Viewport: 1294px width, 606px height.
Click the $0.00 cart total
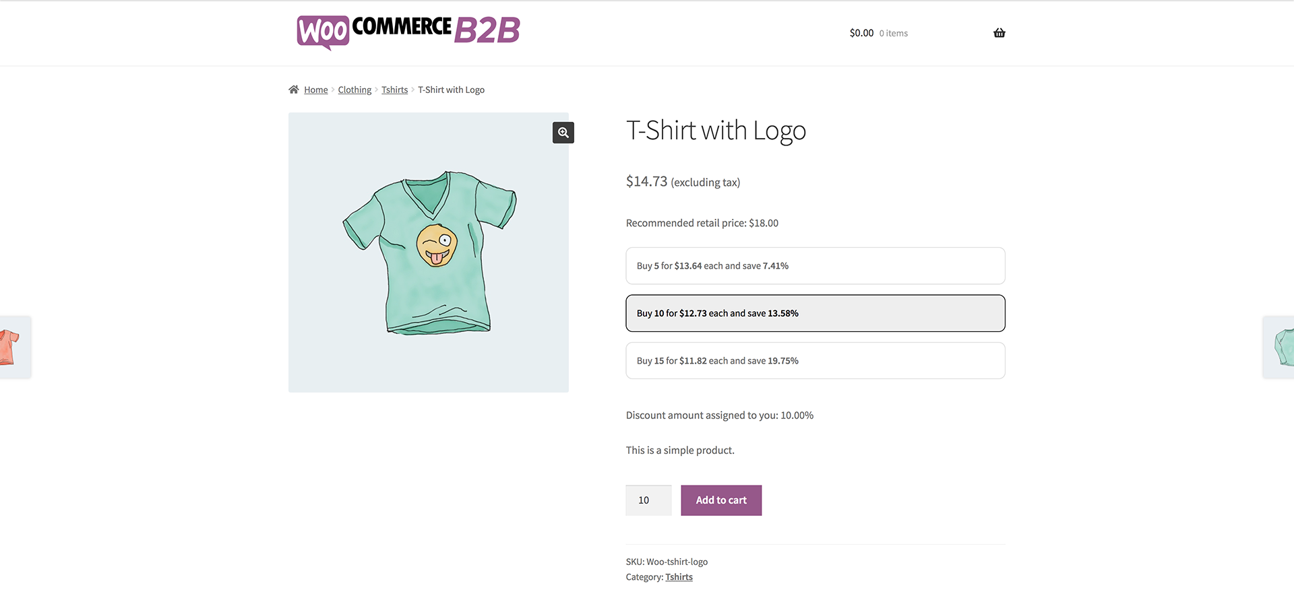[x=861, y=33]
